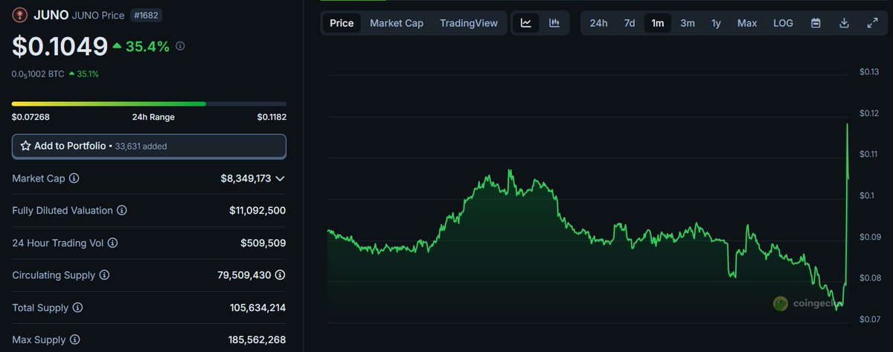The width and height of the screenshot is (893, 352).
Task: Click the $509,509 trading volume value
Action: coord(263,243)
